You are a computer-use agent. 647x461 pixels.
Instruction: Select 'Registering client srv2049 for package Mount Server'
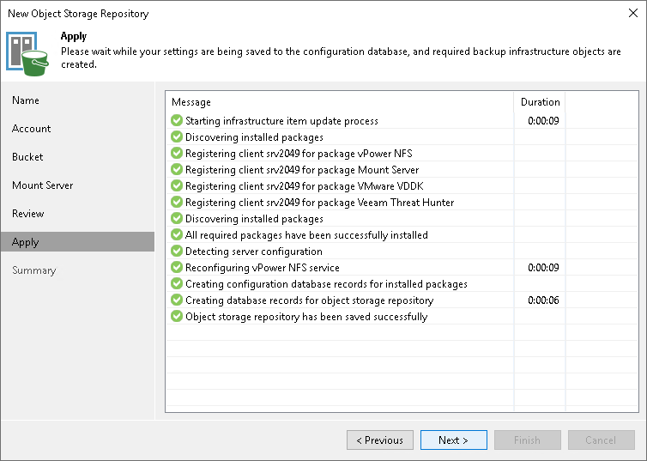pos(302,170)
